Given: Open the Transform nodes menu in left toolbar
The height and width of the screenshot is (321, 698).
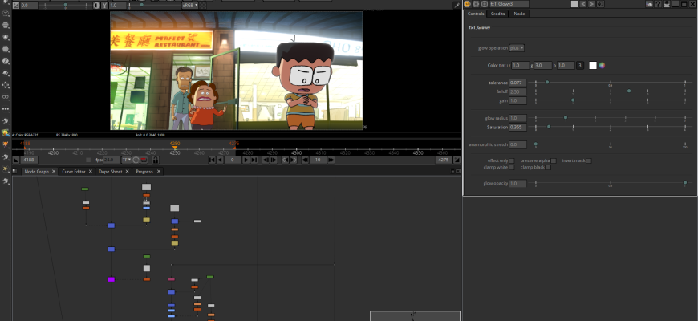Looking at the screenshot, I should coord(6,85).
